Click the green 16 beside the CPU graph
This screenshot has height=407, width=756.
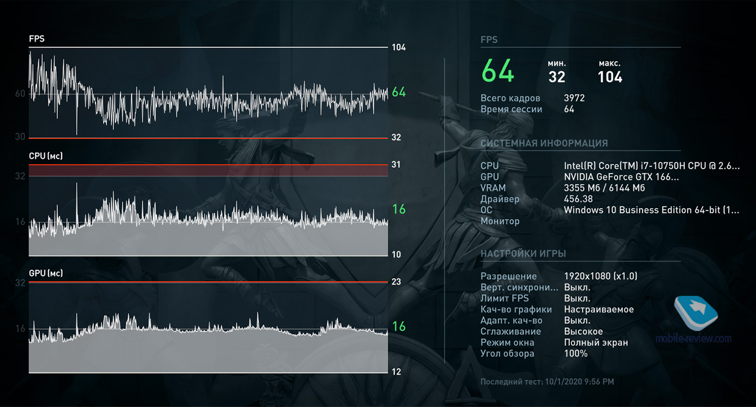pyautogui.click(x=399, y=209)
